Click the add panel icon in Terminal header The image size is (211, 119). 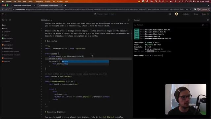point(208,20)
